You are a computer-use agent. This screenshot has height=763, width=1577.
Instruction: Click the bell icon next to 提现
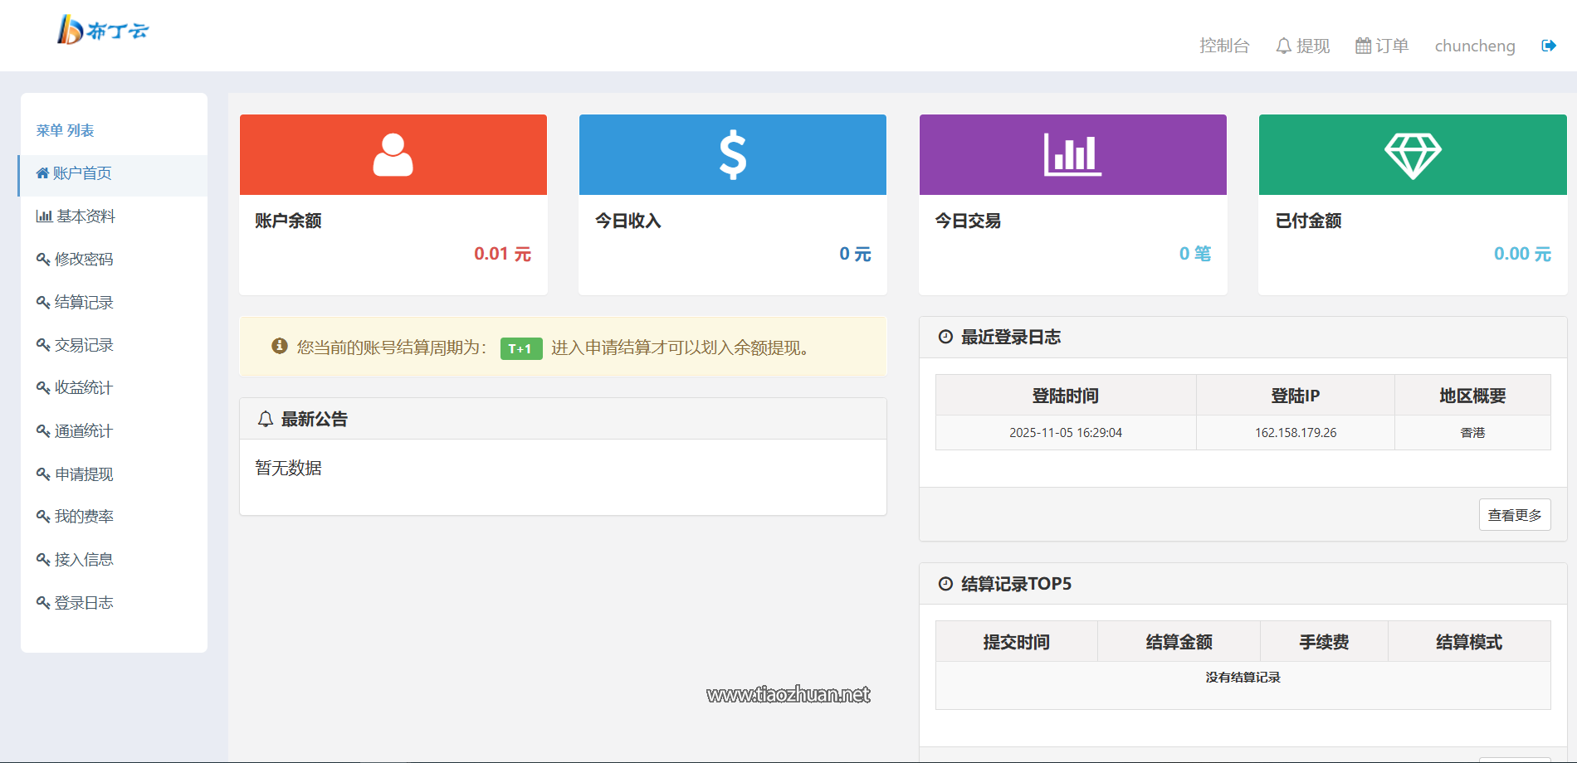[x=1282, y=45]
